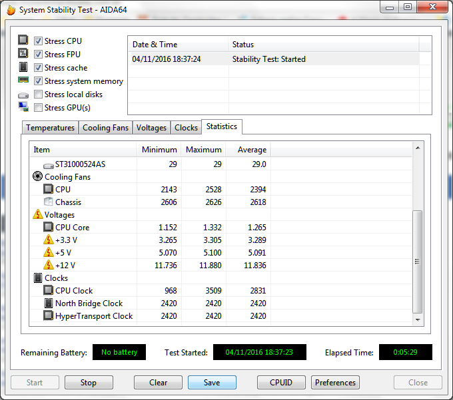453x400 pixels.
Task: Click the Clear button
Action: 158,383
